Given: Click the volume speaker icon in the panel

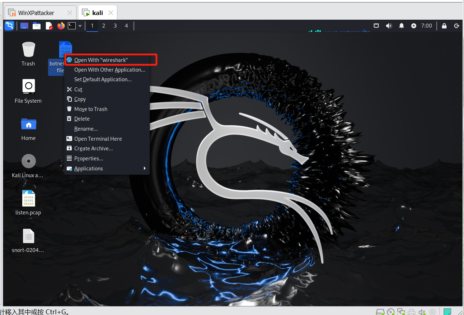Looking at the screenshot, I should click(389, 26).
